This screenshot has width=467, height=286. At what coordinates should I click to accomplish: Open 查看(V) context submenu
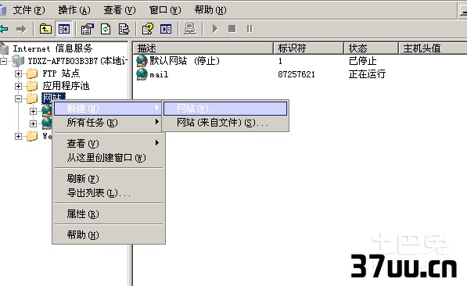(x=108, y=144)
